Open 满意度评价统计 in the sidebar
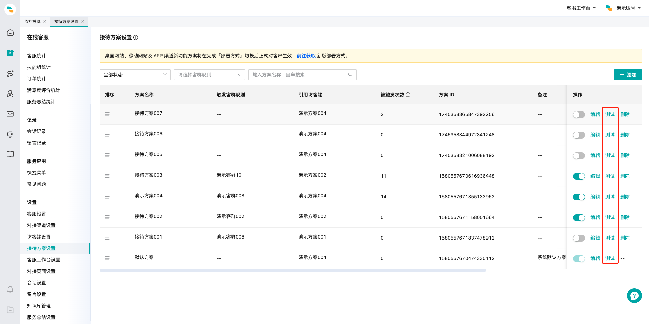The image size is (649, 324). [44, 90]
